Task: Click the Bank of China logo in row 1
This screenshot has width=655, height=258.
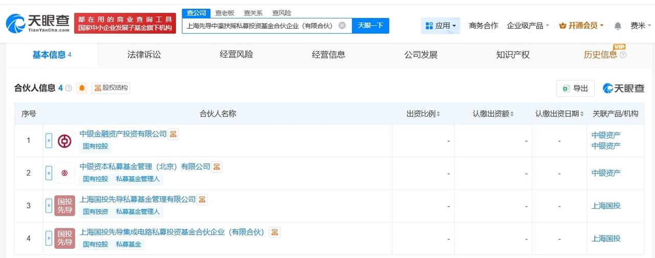Action: pyautogui.click(x=64, y=140)
